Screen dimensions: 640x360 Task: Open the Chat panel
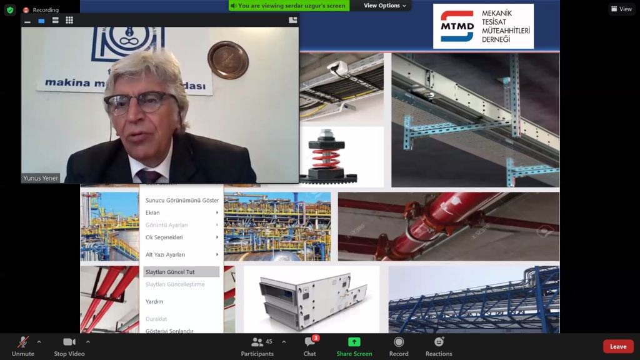[309, 346]
